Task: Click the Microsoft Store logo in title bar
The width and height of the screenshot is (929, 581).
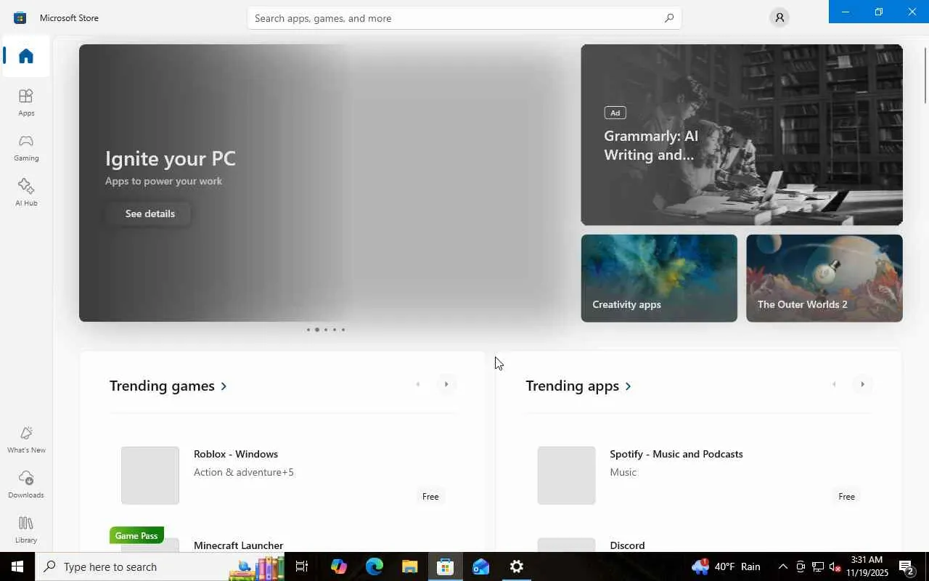Action: [x=20, y=17]
